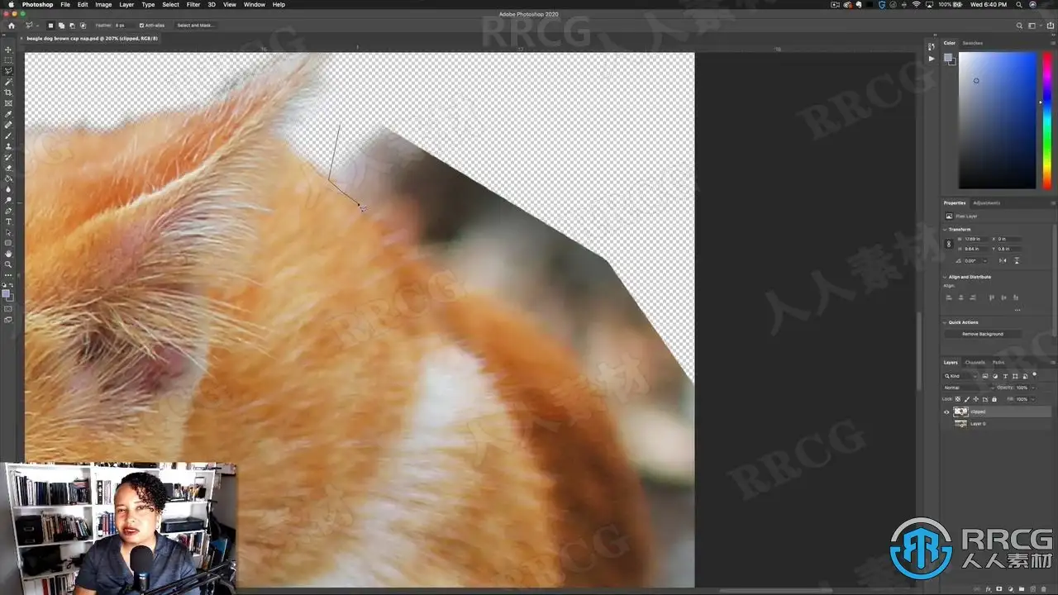This screenshot has height=595, width=1058.
Task: Select the Hand tool
Action: 8,254
